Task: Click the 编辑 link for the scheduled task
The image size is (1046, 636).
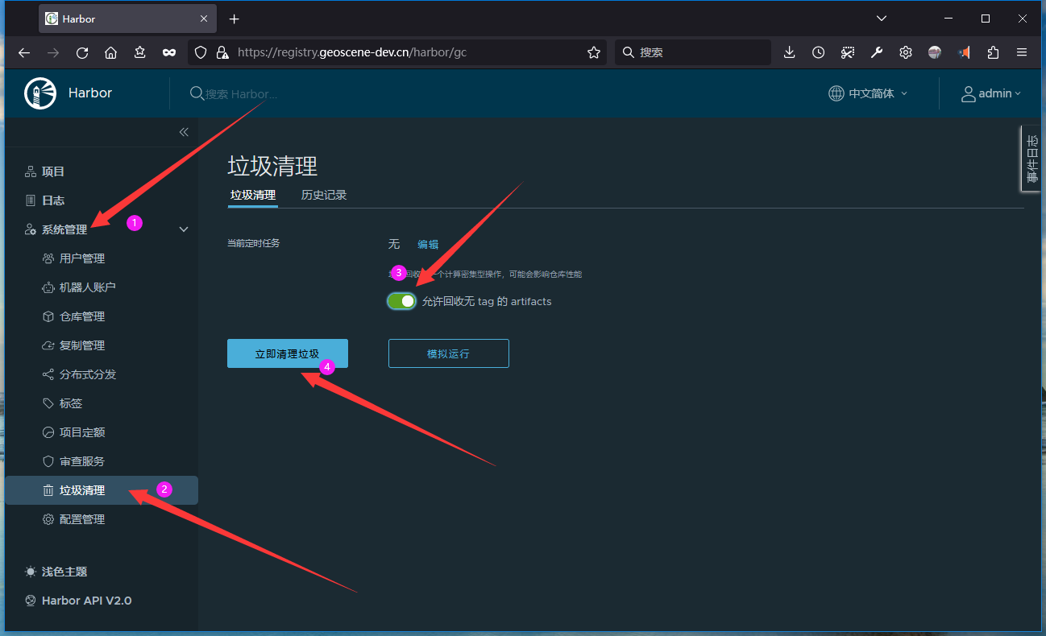Action: click(x=428, y=244)
